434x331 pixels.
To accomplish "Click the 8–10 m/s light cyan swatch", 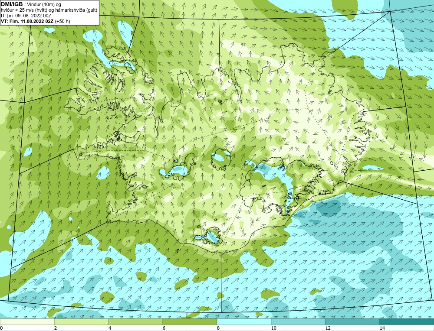I will point(244,321).
